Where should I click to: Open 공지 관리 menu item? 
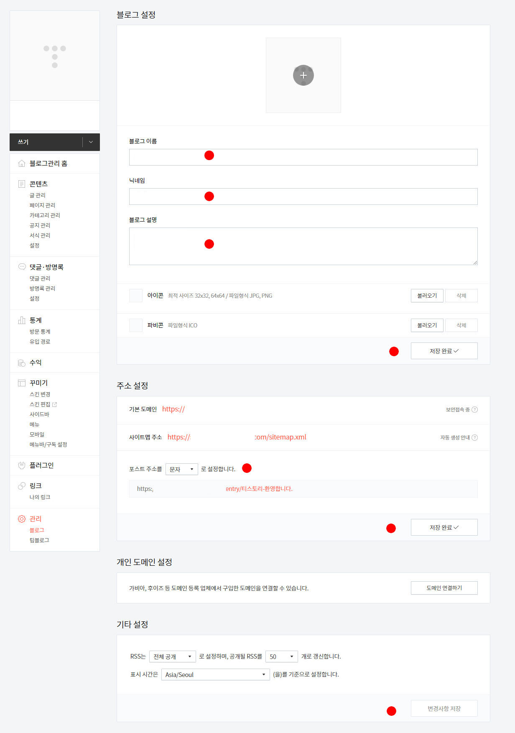tap(40, 225)
